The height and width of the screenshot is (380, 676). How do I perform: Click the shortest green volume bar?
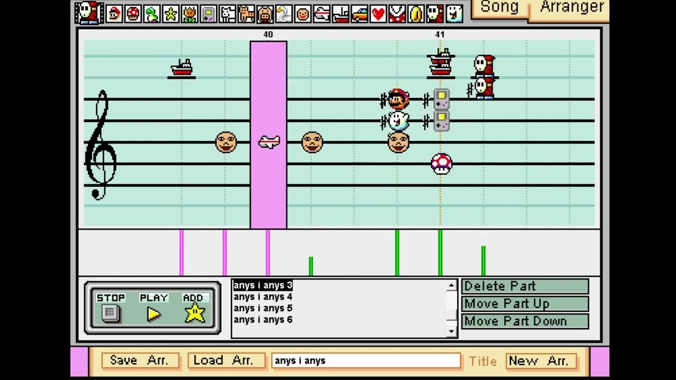click(x=311, y=266)
